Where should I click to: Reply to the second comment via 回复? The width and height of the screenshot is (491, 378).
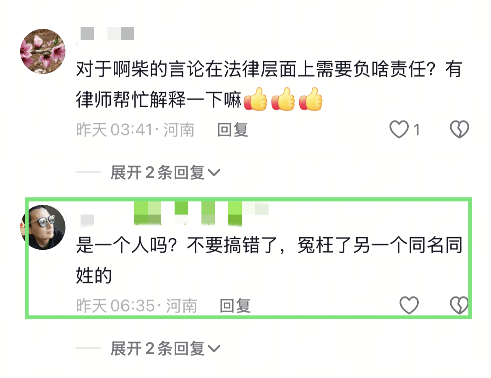point(235,306)
